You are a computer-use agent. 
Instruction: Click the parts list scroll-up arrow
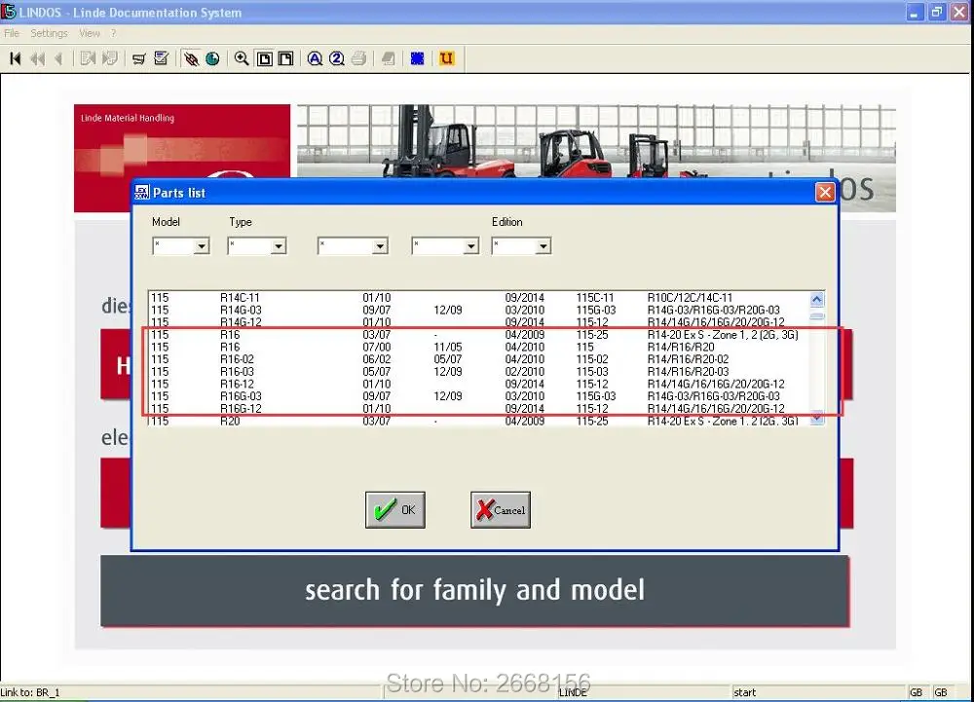817,299
